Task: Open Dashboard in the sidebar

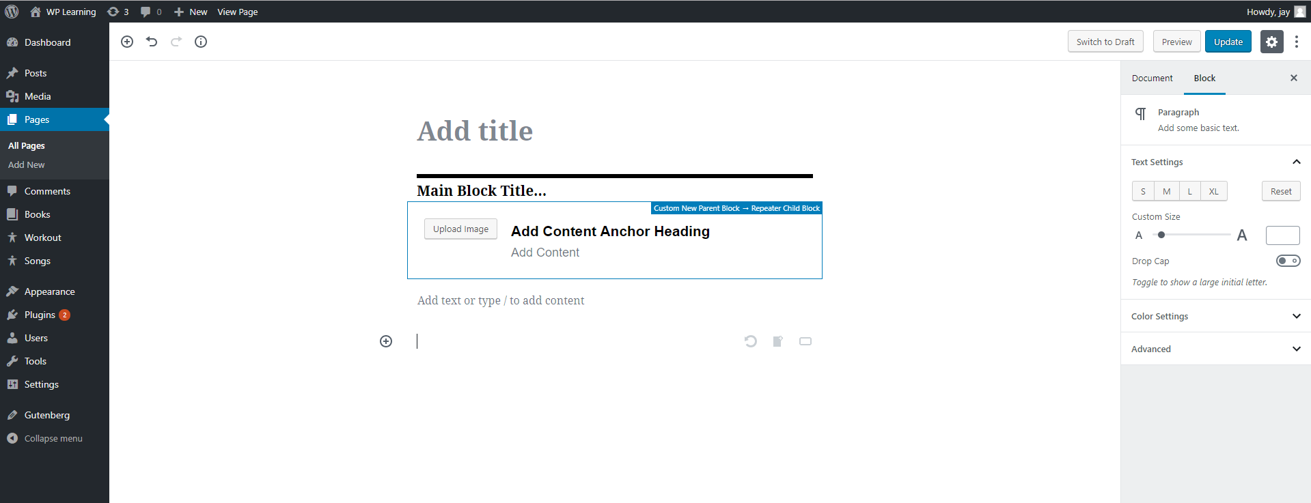Action: (55, 42)
